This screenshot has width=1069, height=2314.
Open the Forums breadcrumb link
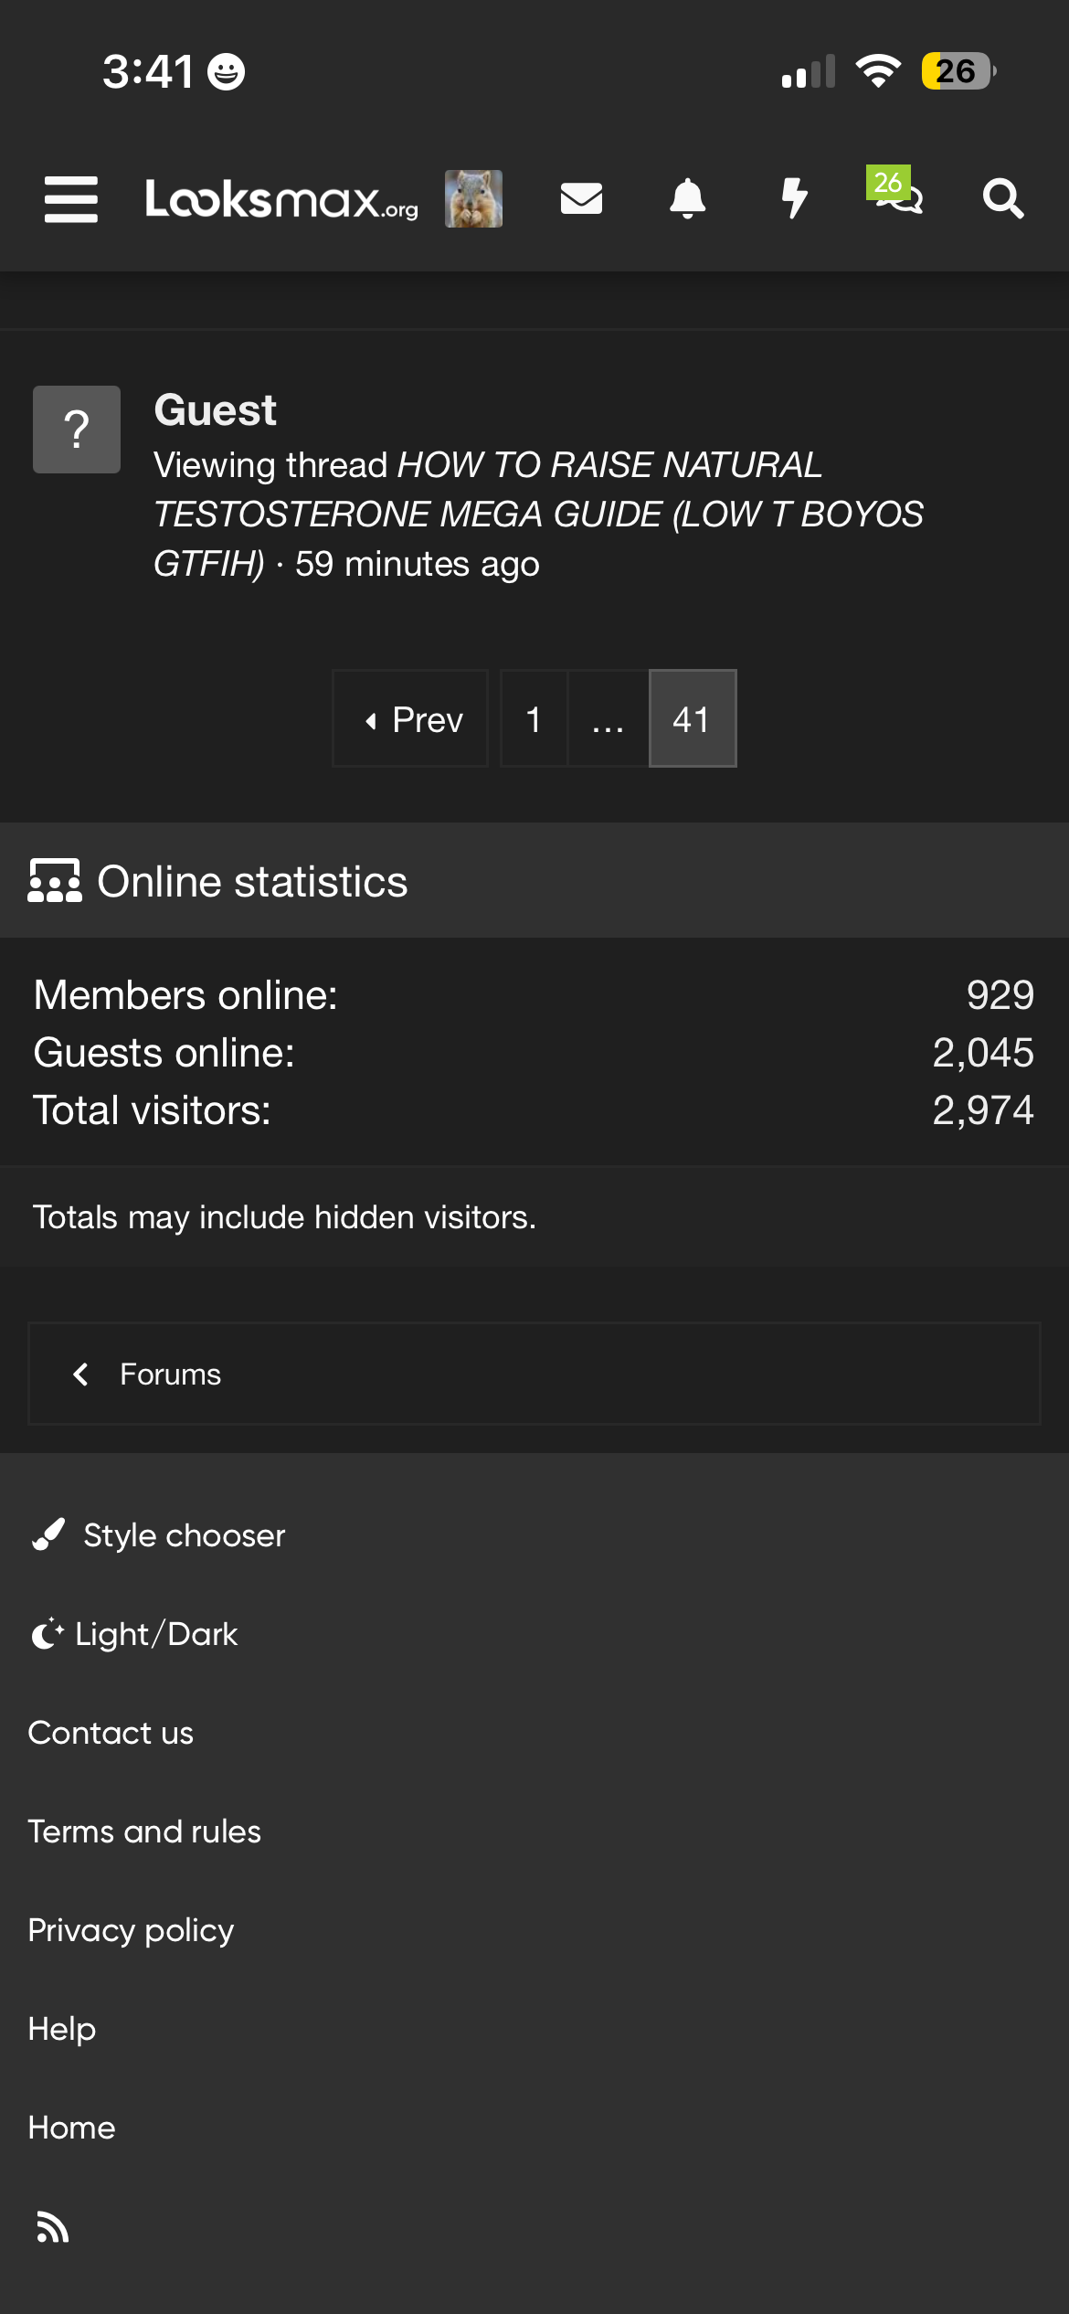tap(171, 1375)
